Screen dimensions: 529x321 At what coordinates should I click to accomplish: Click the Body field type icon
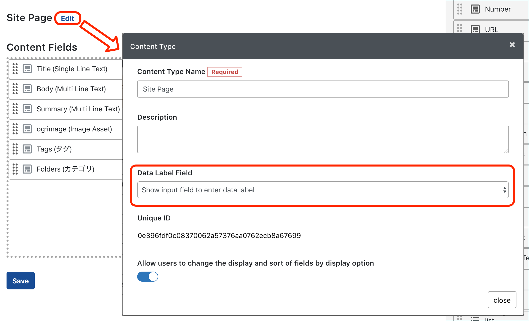[27, 89]
